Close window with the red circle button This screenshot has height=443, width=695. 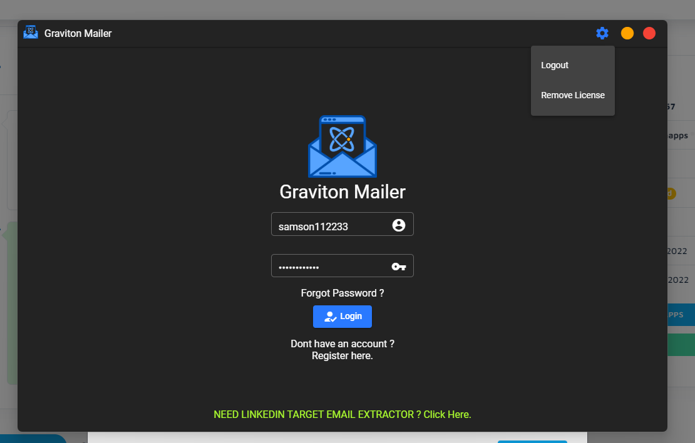(649, 33)
